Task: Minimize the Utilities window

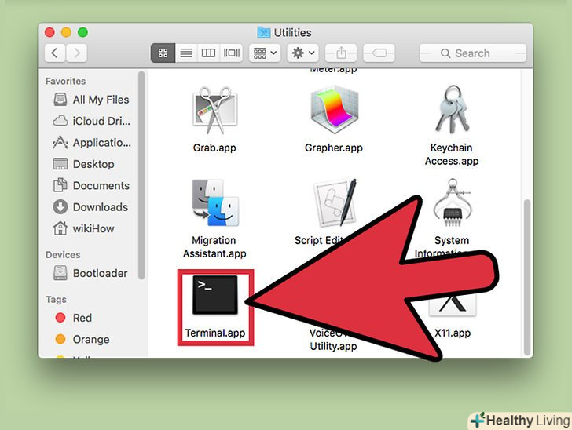Action: [x=66, y=32]
